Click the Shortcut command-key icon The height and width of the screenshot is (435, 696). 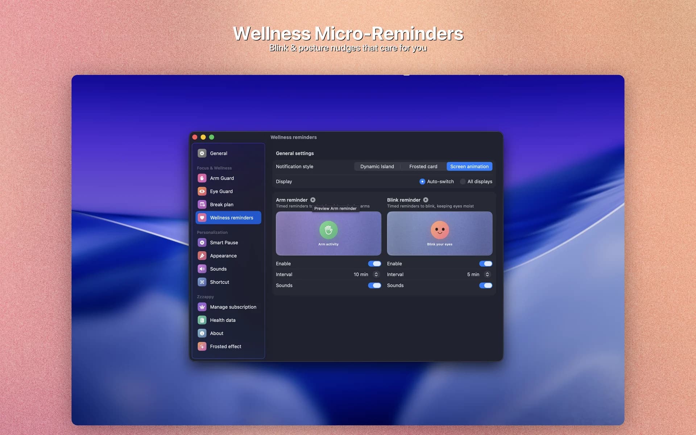pyautogui.click(x=202, y=282)
